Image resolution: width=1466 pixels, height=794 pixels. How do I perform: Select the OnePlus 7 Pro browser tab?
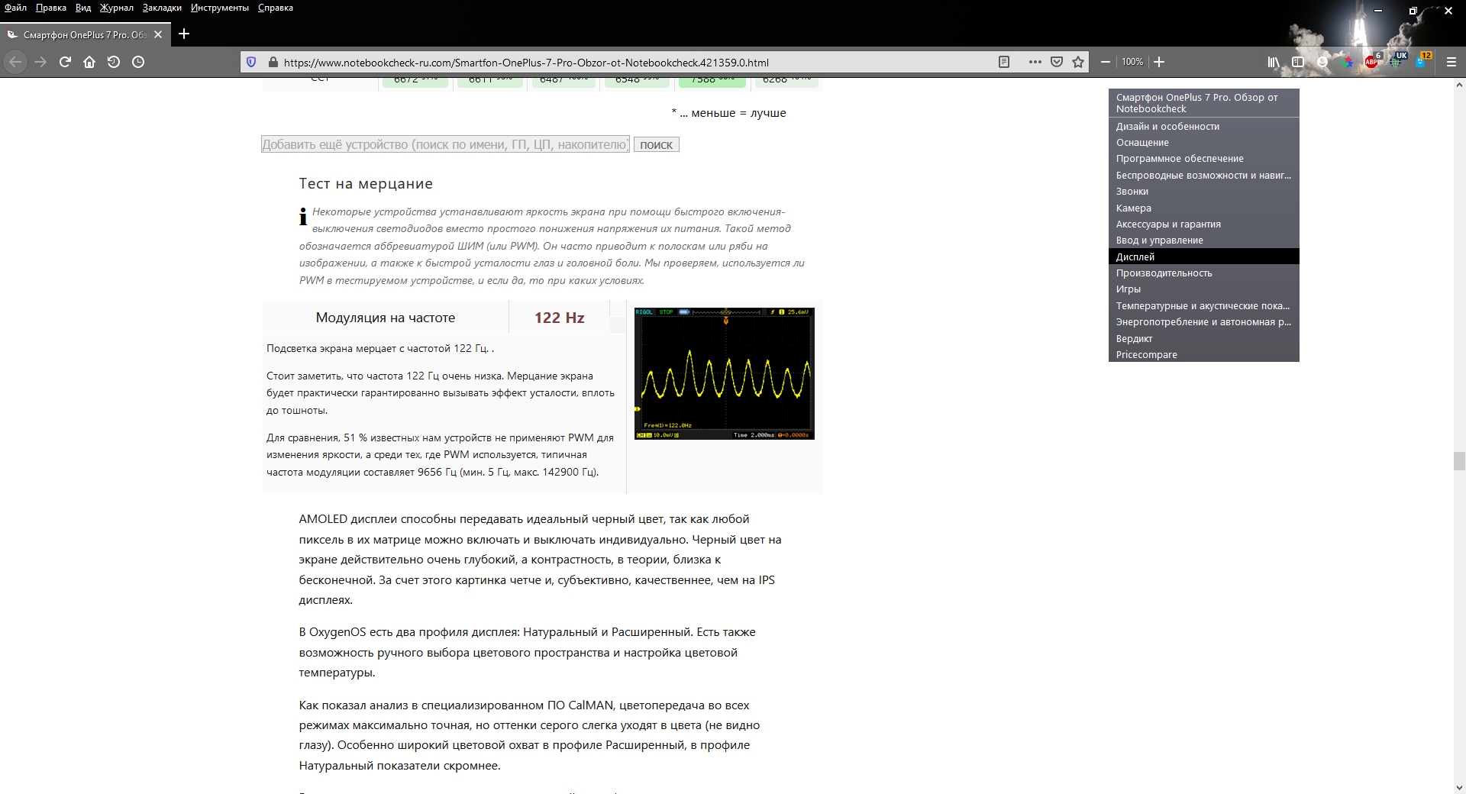85,34
